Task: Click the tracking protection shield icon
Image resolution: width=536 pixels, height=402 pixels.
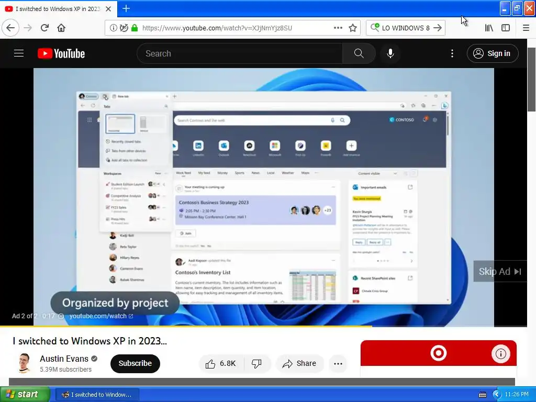Action: 124,28
